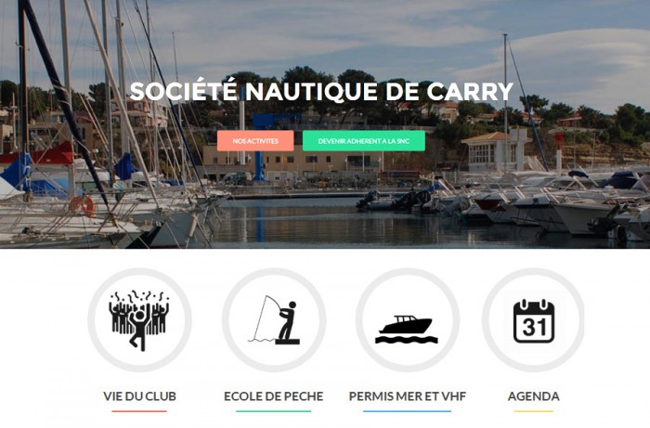Open the VIE DU CLUB link
This screenshot has height=428, width=650.
click(x=139, y=396)
